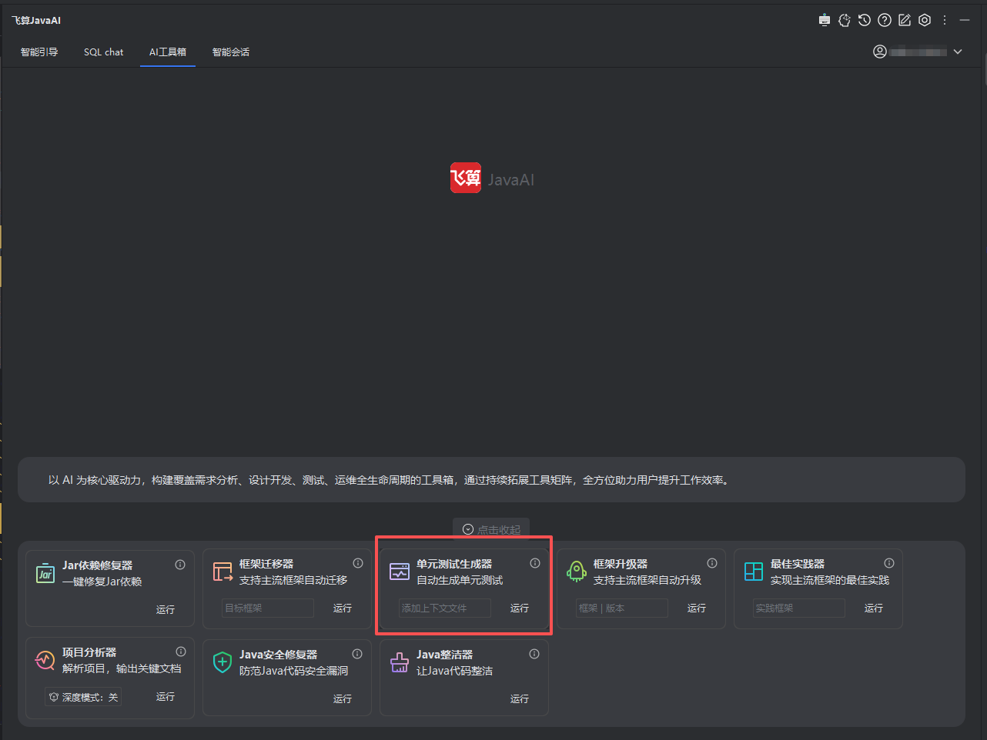Viewport: 987px width, 740px height.
Task: Click the AI brain model icon
Action: (845, 20)
